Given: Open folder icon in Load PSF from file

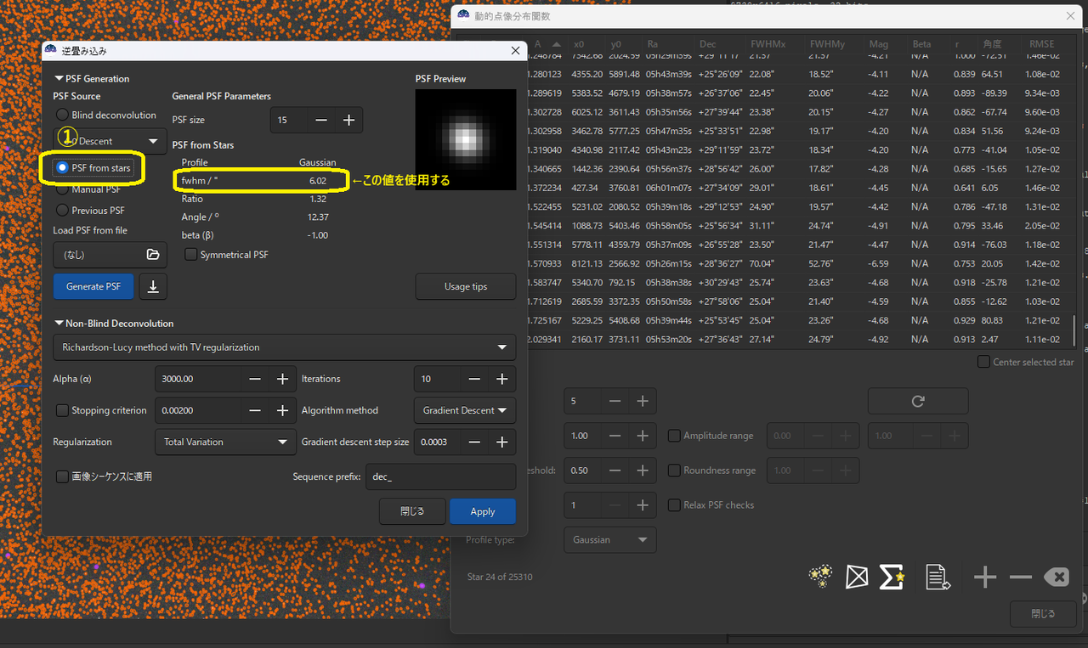Looking at the screenshot, I should [153, 254].
